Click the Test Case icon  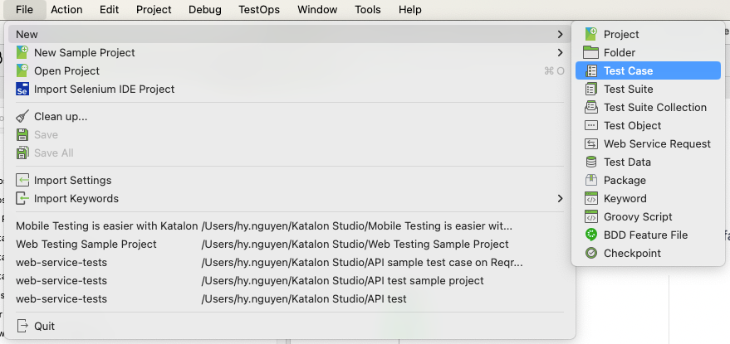point(591,70)
